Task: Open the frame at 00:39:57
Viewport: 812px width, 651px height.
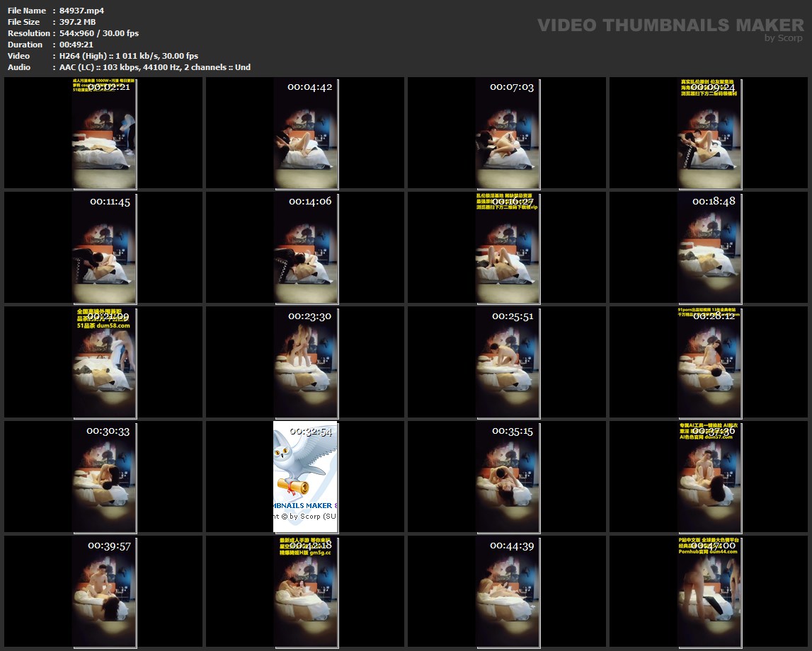Action: click(103, 592)
